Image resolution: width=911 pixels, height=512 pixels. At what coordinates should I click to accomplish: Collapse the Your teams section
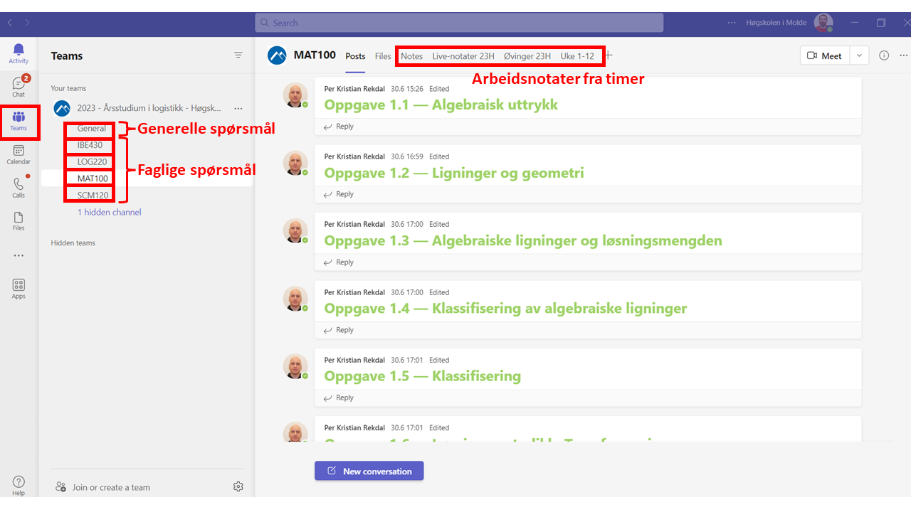tap(68, 88)
